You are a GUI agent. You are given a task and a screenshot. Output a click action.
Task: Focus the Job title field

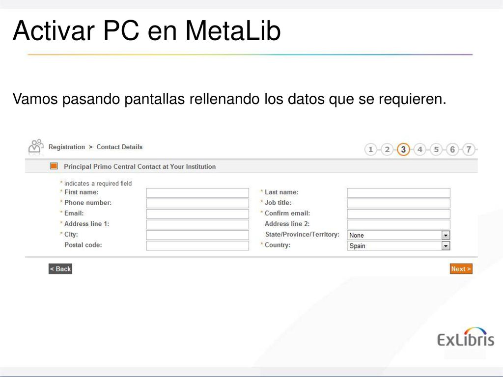pos(398,203)
